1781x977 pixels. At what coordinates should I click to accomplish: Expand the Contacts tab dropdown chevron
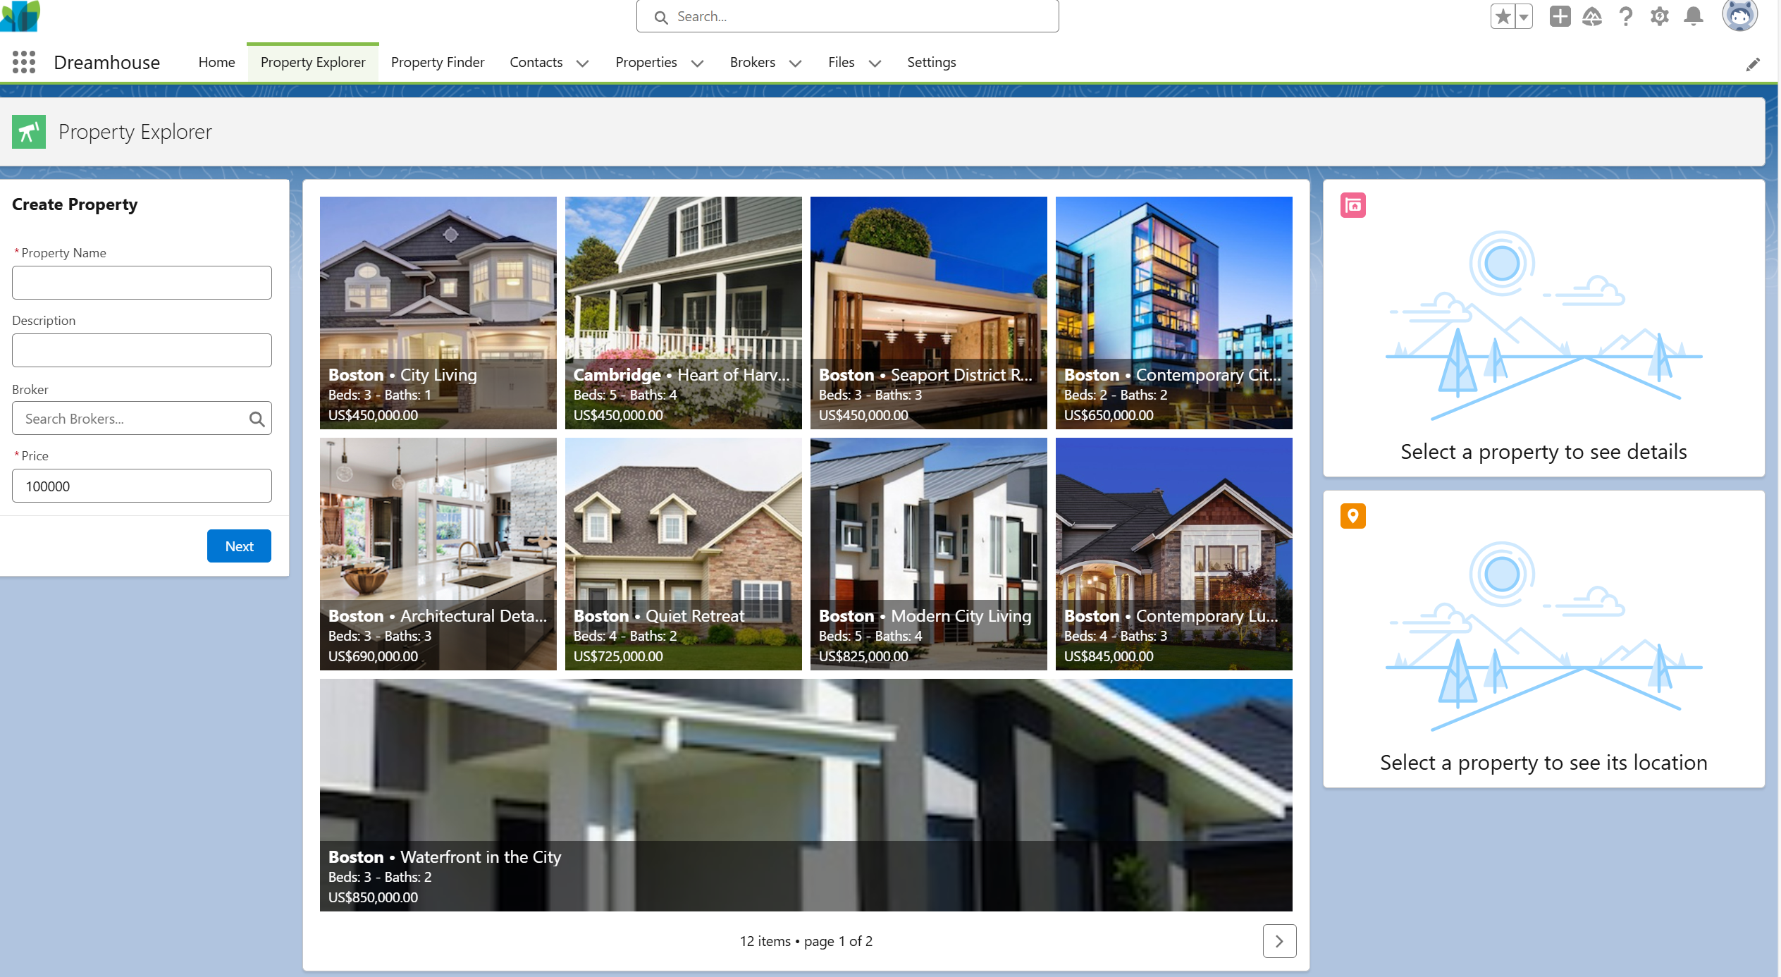pos(583,63)
